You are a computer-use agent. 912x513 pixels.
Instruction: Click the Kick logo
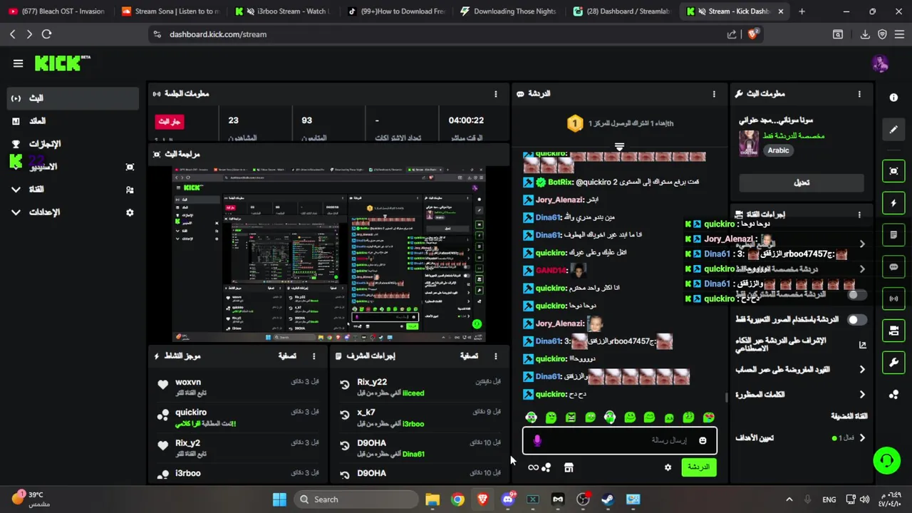62,63
